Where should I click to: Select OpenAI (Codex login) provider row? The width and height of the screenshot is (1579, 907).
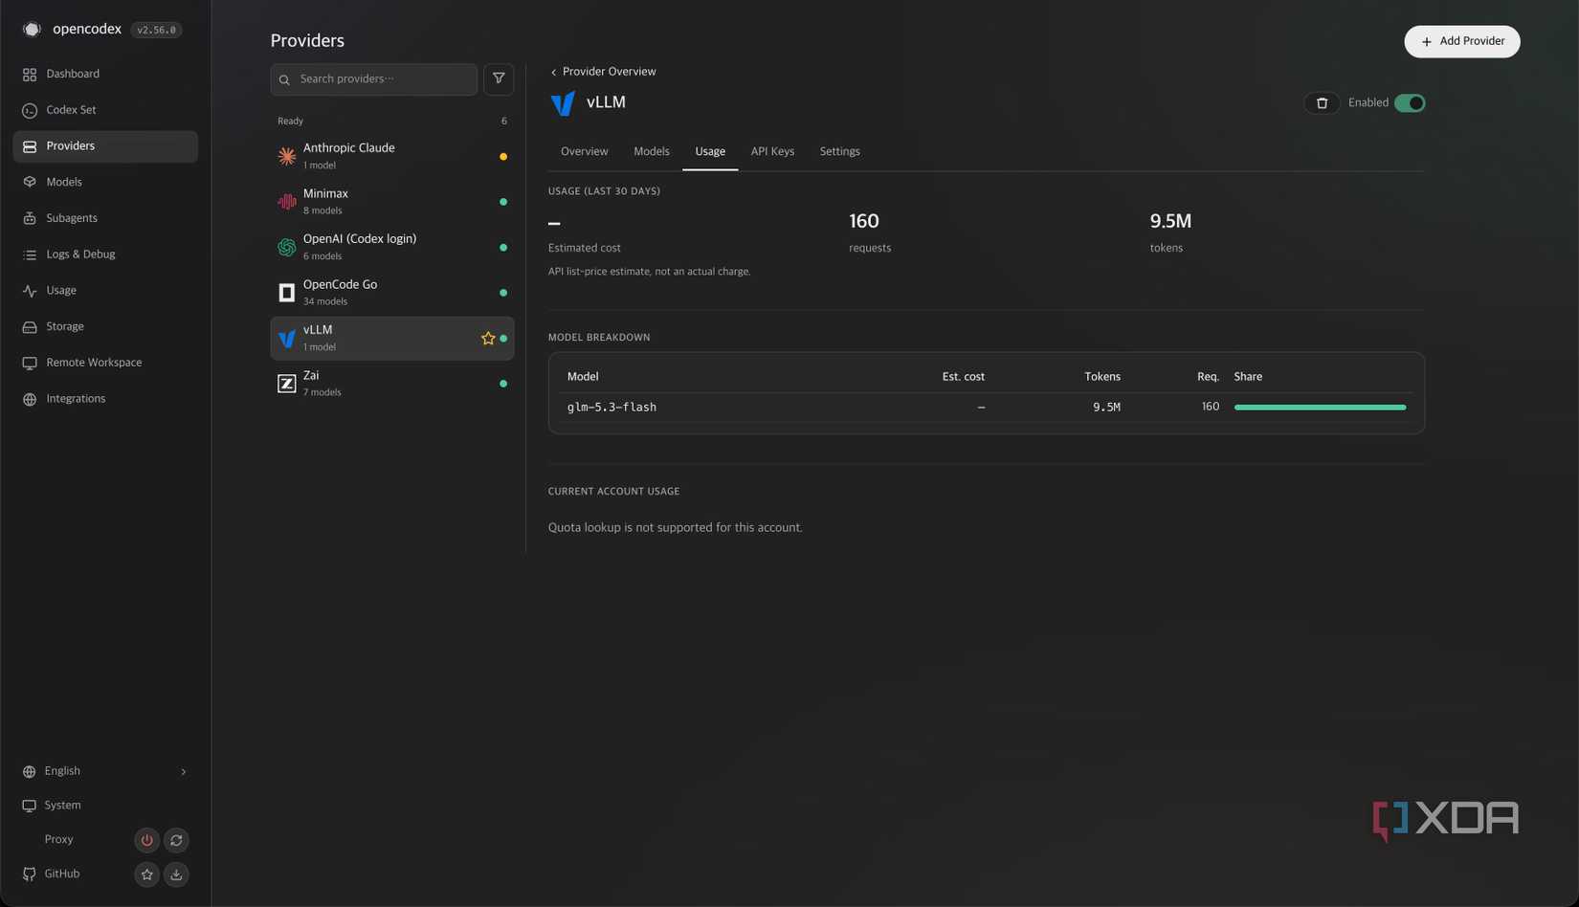392,248
